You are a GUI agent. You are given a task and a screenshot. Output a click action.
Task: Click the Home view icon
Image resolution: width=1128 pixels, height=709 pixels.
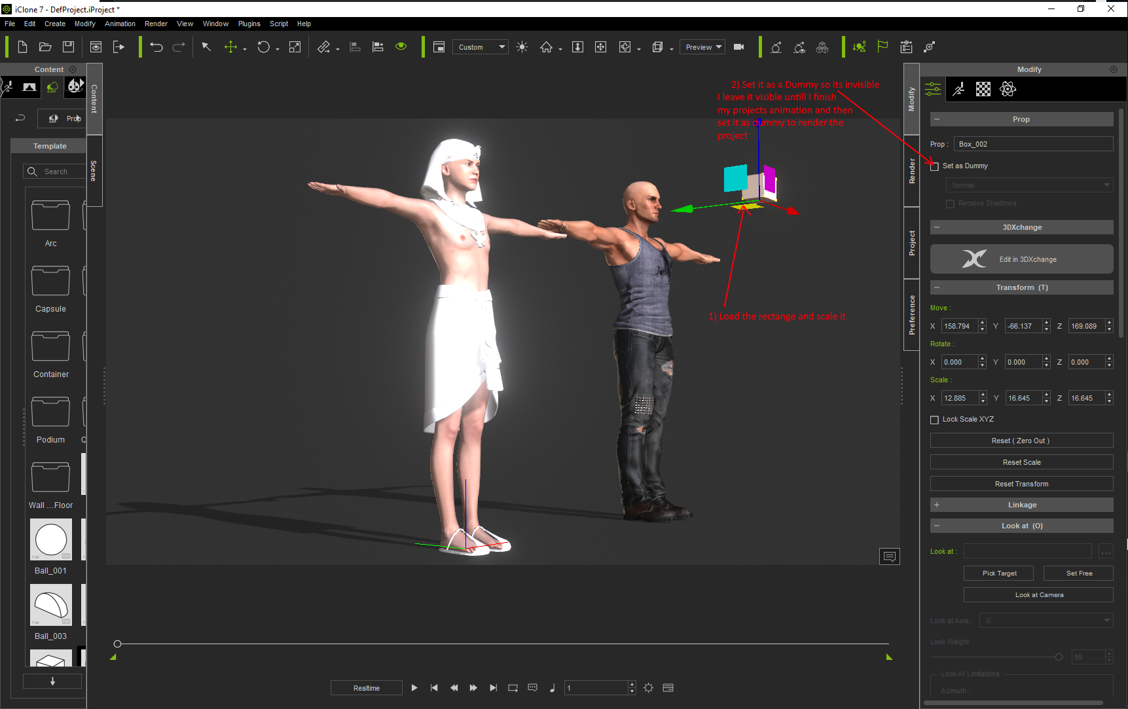[546, 46]
